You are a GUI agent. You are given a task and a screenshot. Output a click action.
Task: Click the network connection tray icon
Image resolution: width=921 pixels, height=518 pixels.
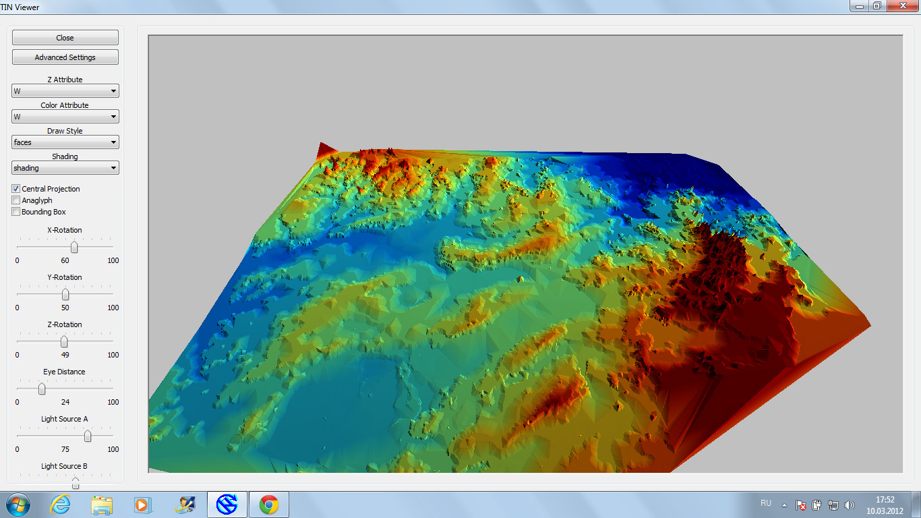tap(833, 505)
